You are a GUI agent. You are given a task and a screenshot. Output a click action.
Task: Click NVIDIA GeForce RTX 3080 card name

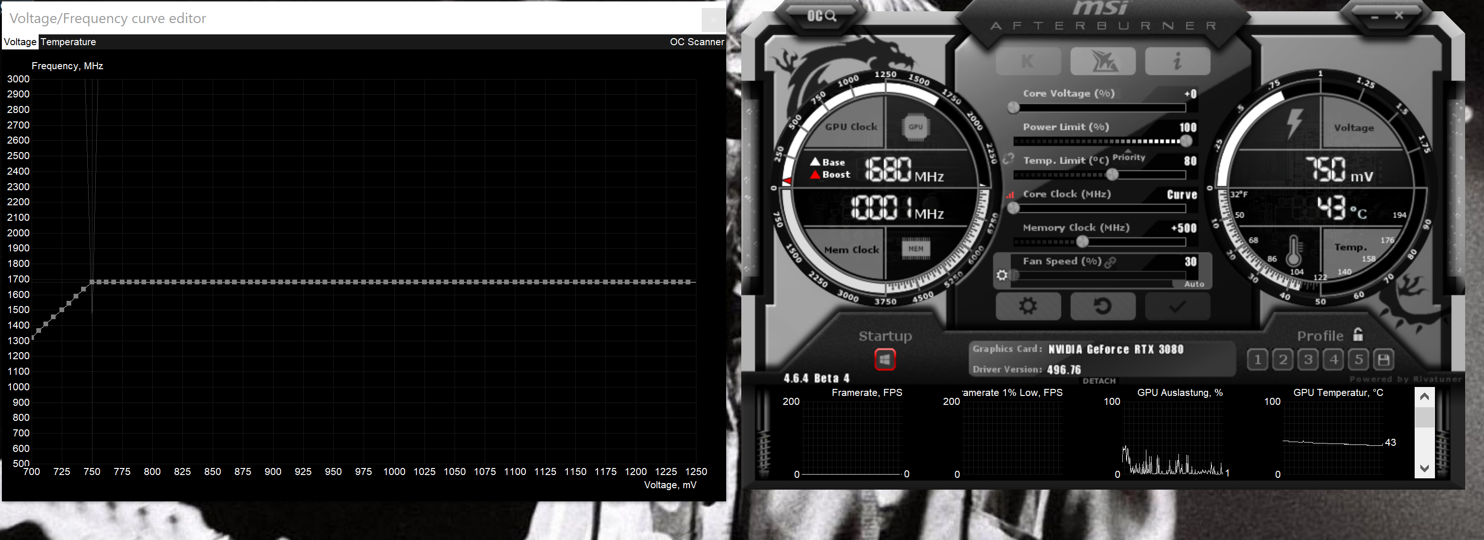1115,349
